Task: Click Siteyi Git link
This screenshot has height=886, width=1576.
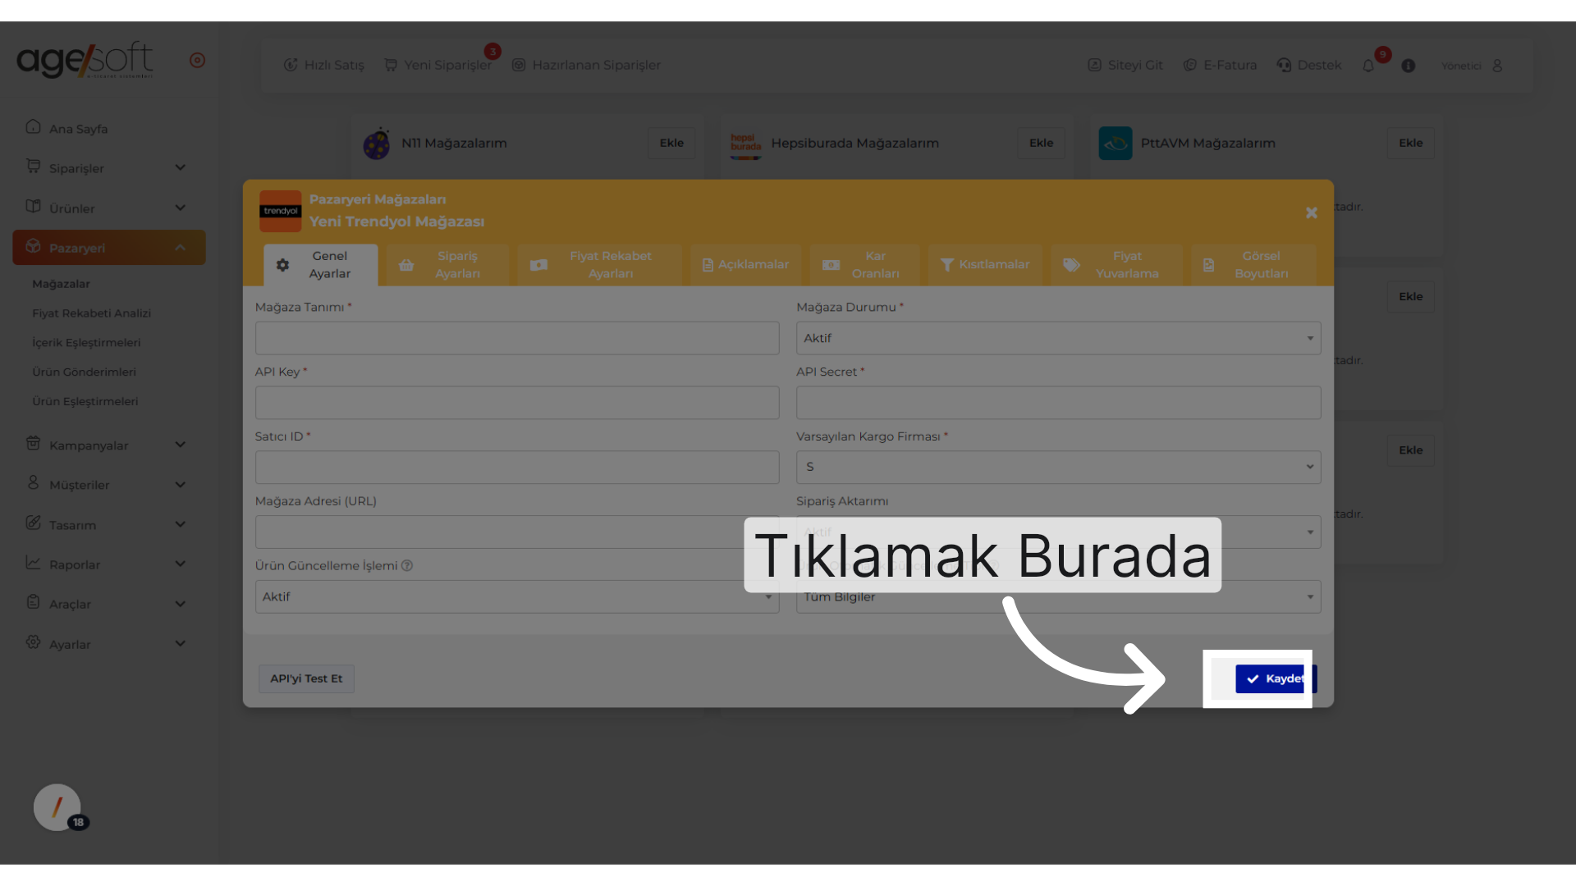Action: coord(1125,65)
